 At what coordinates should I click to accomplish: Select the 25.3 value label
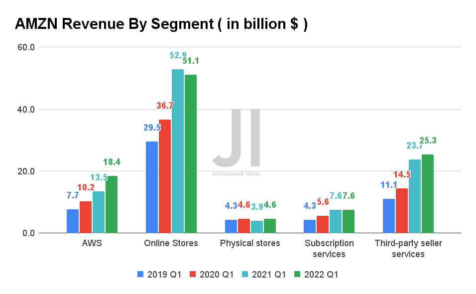(429, 141)
